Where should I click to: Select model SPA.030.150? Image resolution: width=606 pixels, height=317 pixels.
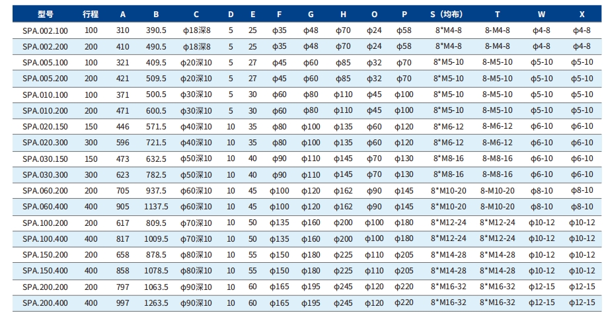(x=45, y=158)
